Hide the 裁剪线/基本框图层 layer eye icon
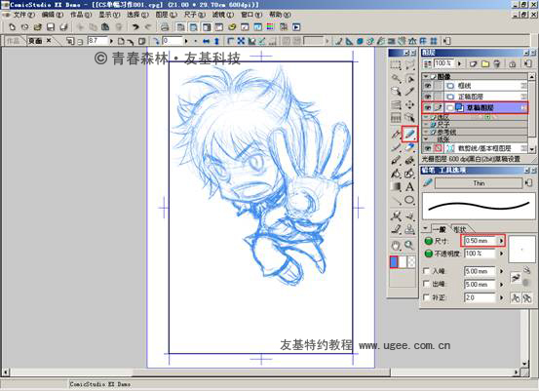This screenshot has height=391, width=539. pos(427,148)
